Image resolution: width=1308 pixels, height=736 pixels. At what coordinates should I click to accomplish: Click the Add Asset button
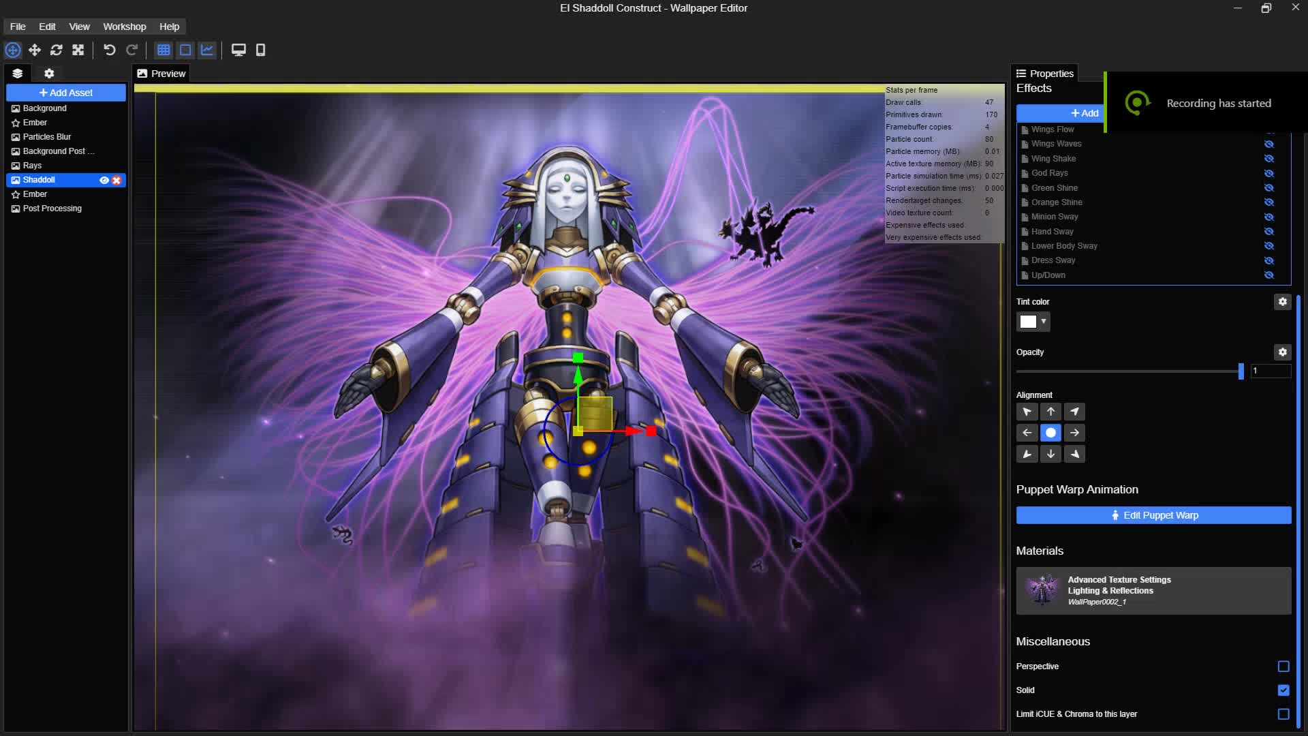(x=66, y=93)
